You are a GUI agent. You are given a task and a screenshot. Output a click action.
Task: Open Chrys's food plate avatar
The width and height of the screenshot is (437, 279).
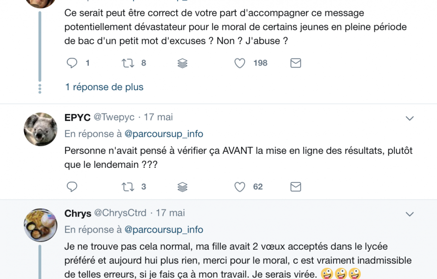click(40, 225)
